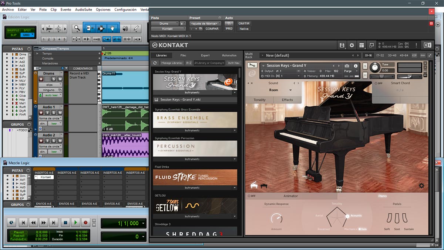Click Kontakt minimize view icon
The height and width of the screenshot is (250, 444).
[x=371, y=45]
